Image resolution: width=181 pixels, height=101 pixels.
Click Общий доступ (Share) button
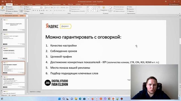(x=174, y=4)
